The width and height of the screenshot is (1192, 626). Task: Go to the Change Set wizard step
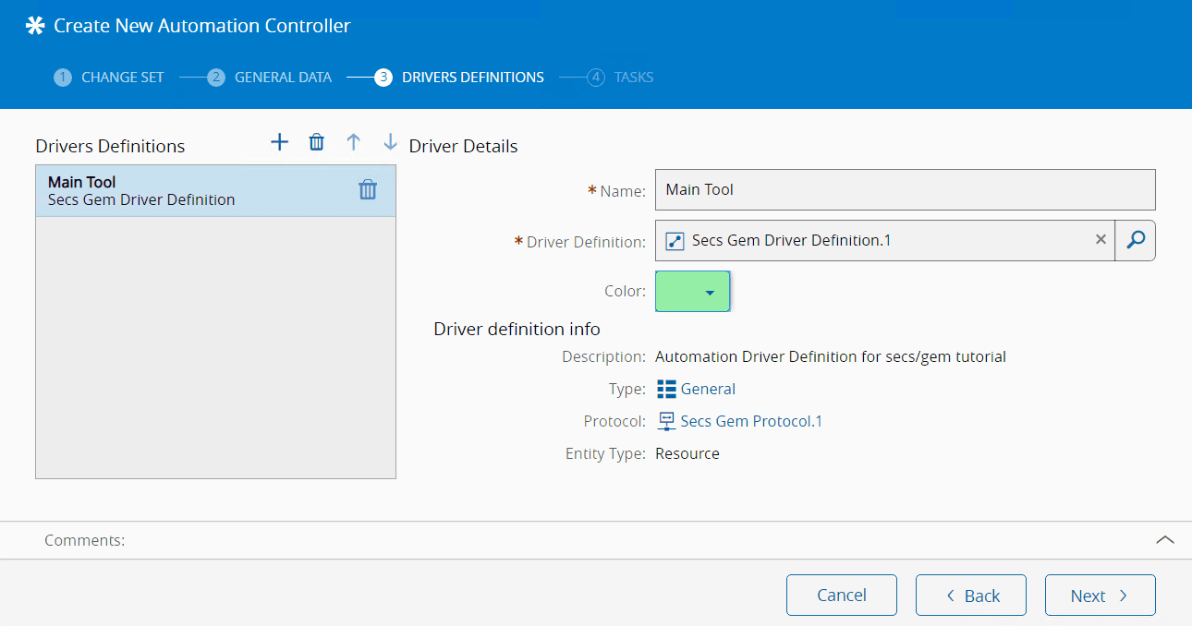tap(109, 78)
